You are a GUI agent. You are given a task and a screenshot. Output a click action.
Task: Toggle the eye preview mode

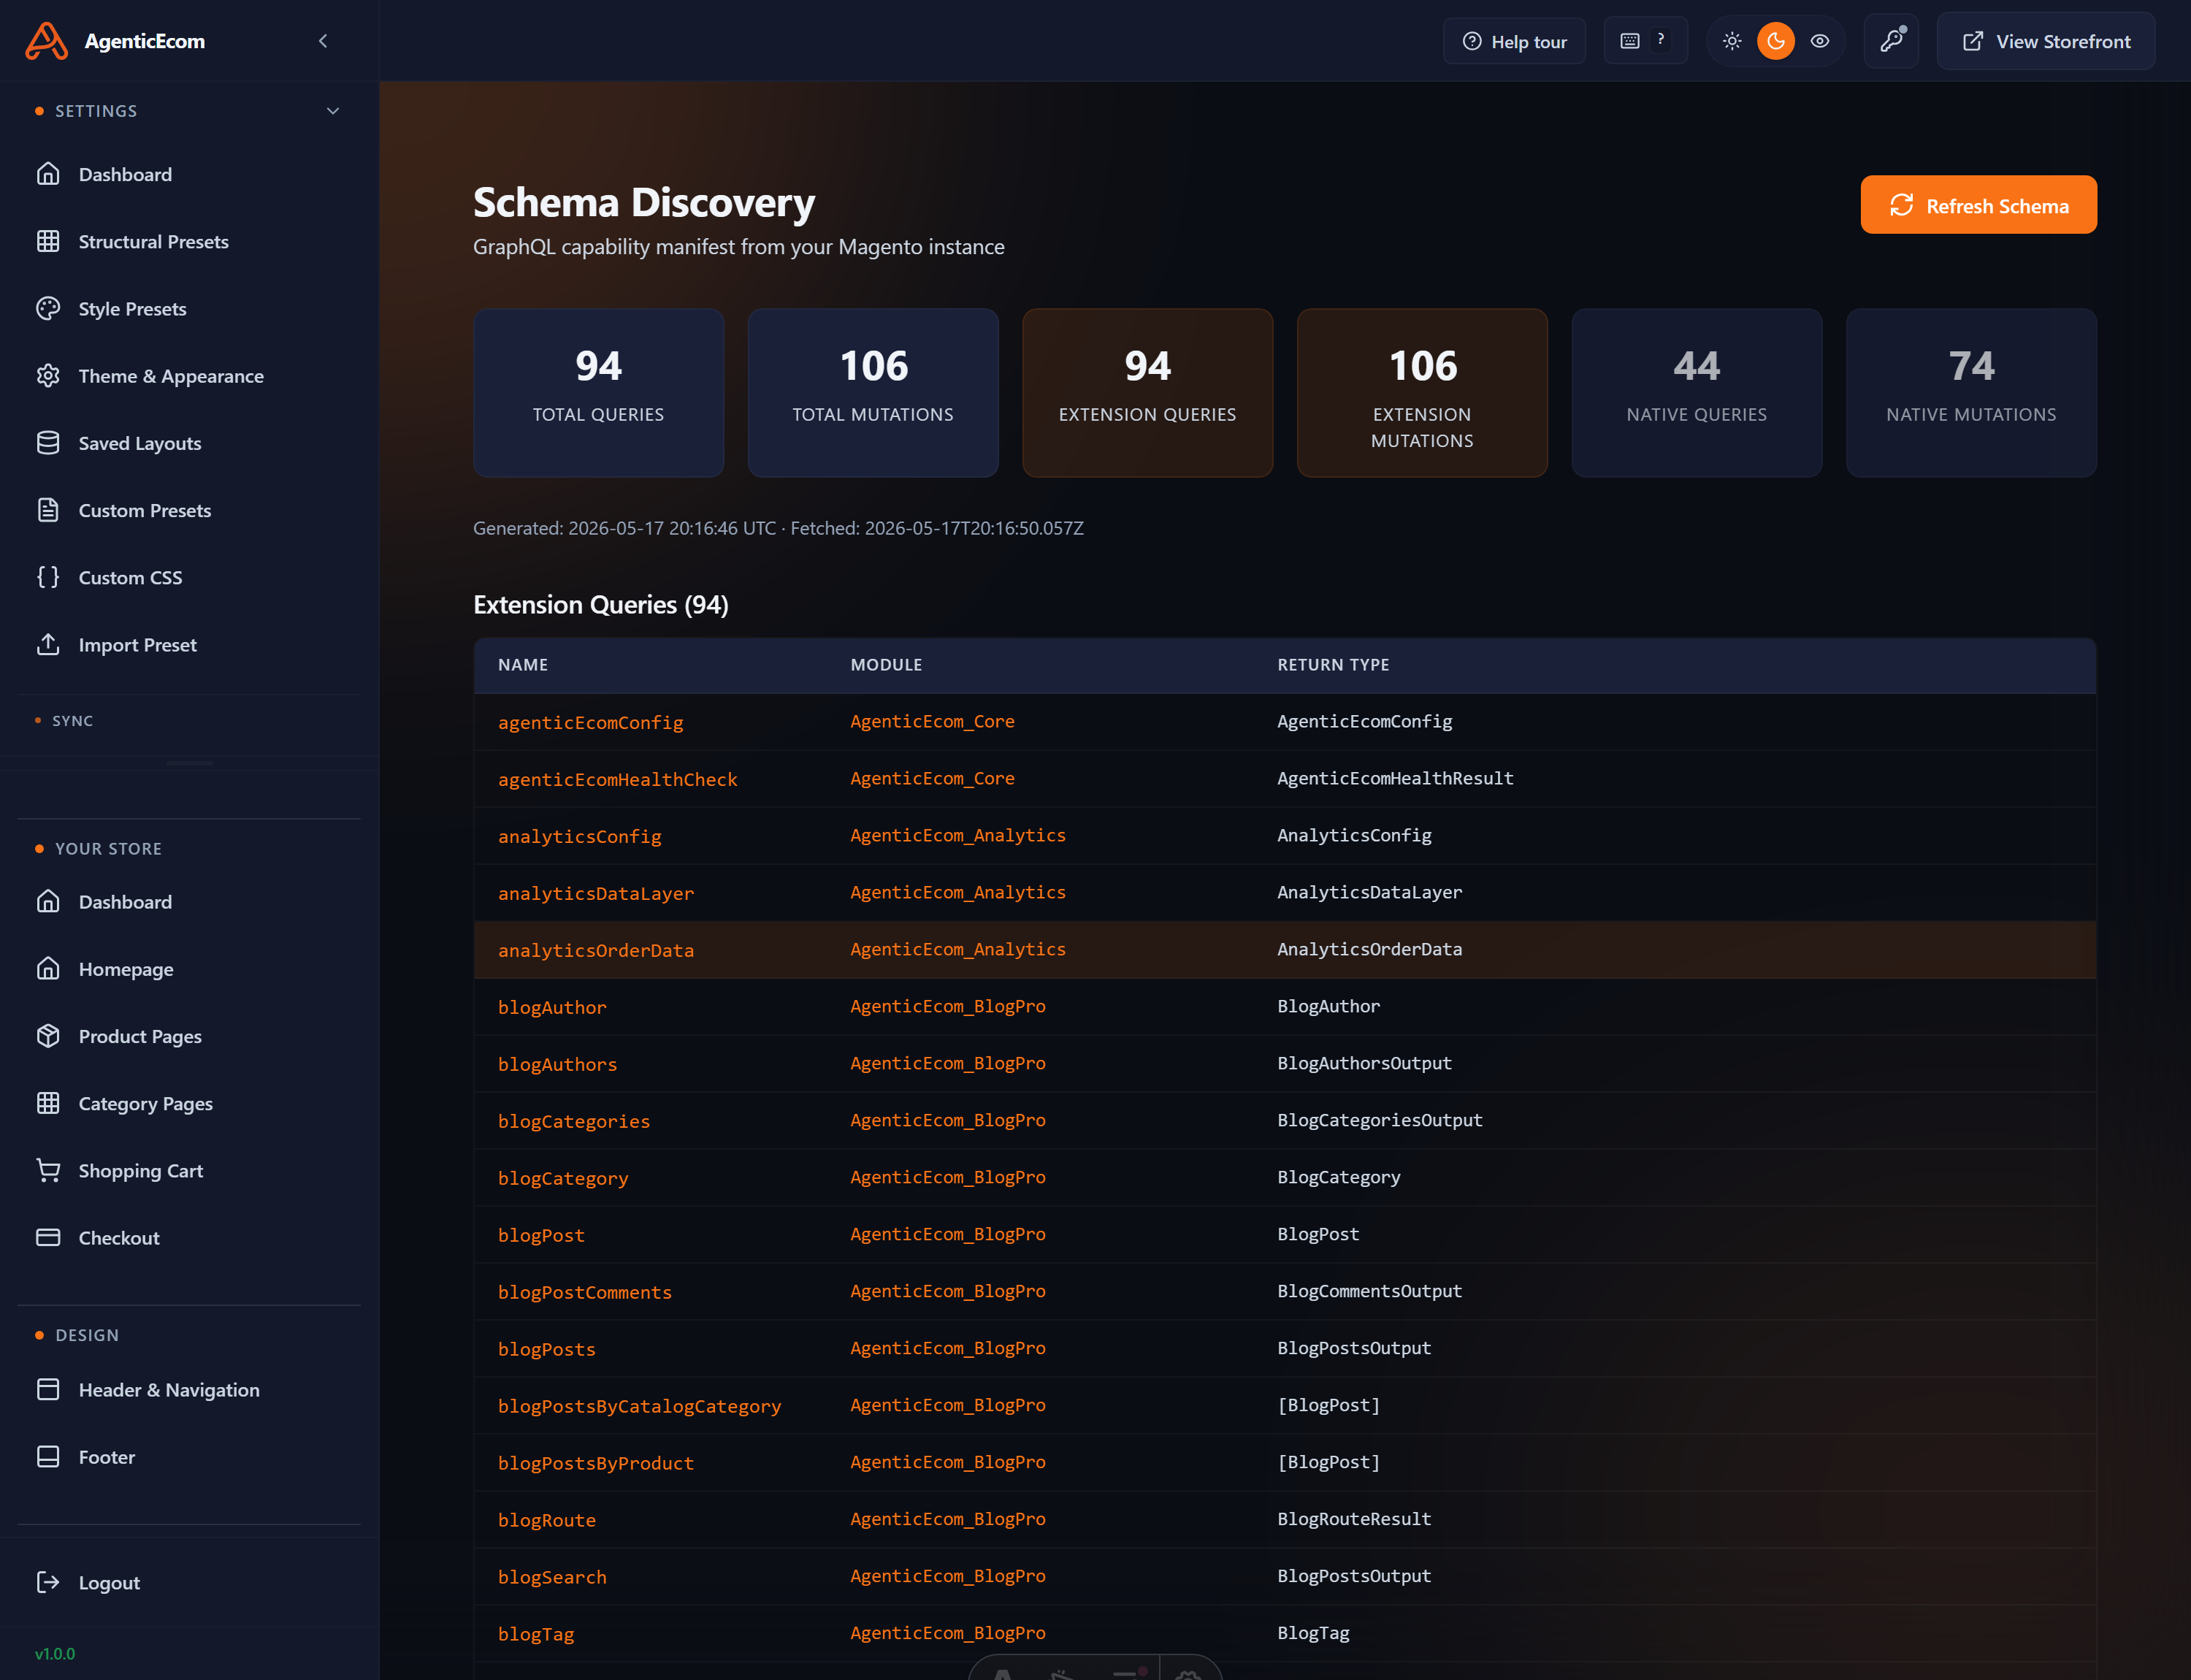[x=1820, y=41]
